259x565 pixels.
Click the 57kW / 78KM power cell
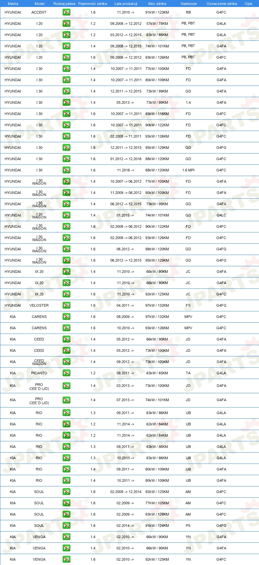157,24
